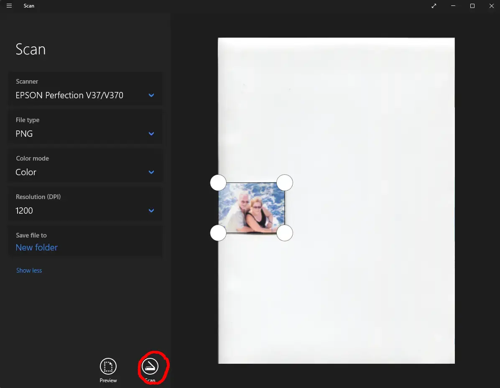Click the bottom-right crop handle
Image resolution: width=500 pixels, height=388 pixels.
pos(285,233)
